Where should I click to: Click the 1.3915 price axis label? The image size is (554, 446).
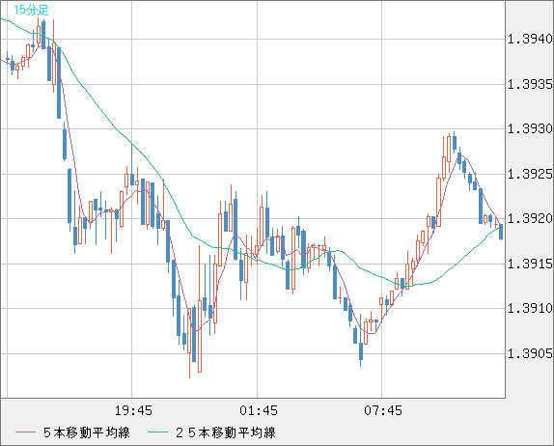pos(530,264)
